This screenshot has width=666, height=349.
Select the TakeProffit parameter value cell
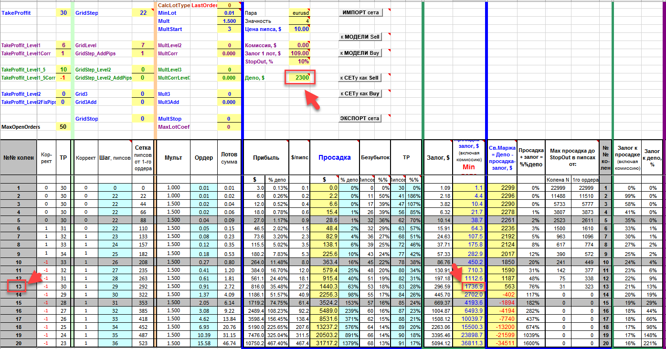point(63,13)
